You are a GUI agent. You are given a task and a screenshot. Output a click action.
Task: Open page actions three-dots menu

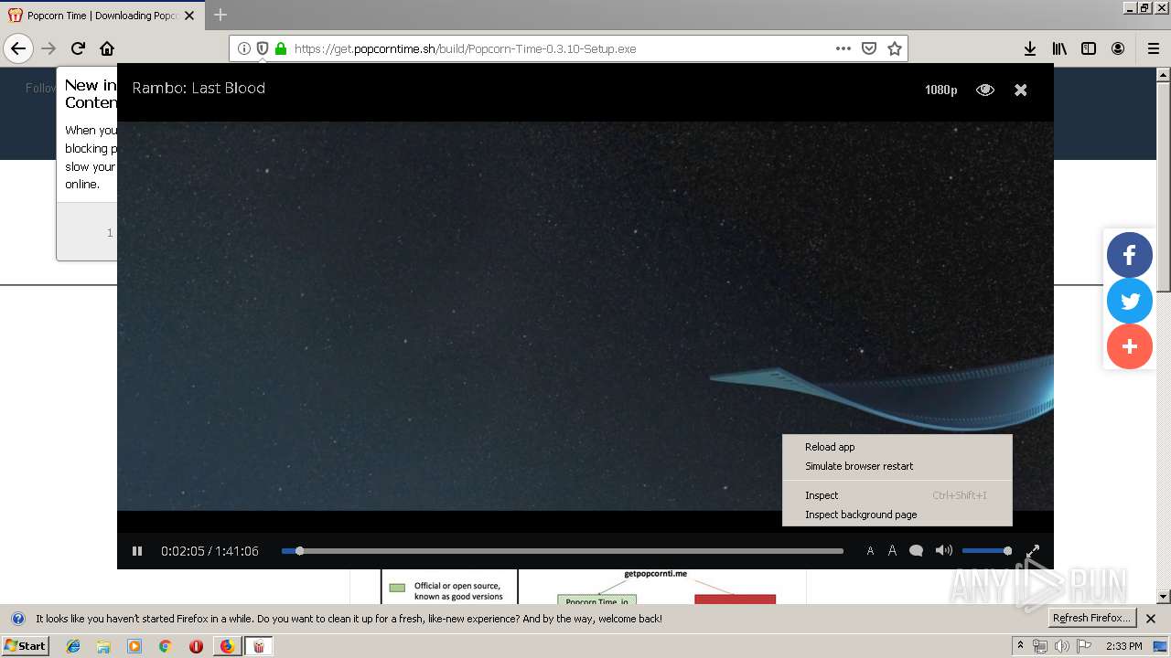(x=843, y=48)
